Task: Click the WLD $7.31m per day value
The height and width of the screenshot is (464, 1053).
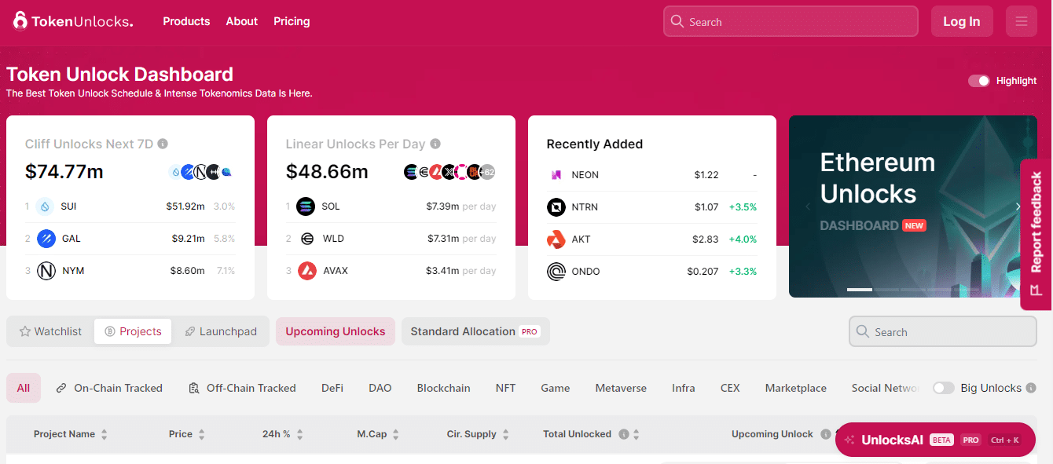Action: pos(462,239)
